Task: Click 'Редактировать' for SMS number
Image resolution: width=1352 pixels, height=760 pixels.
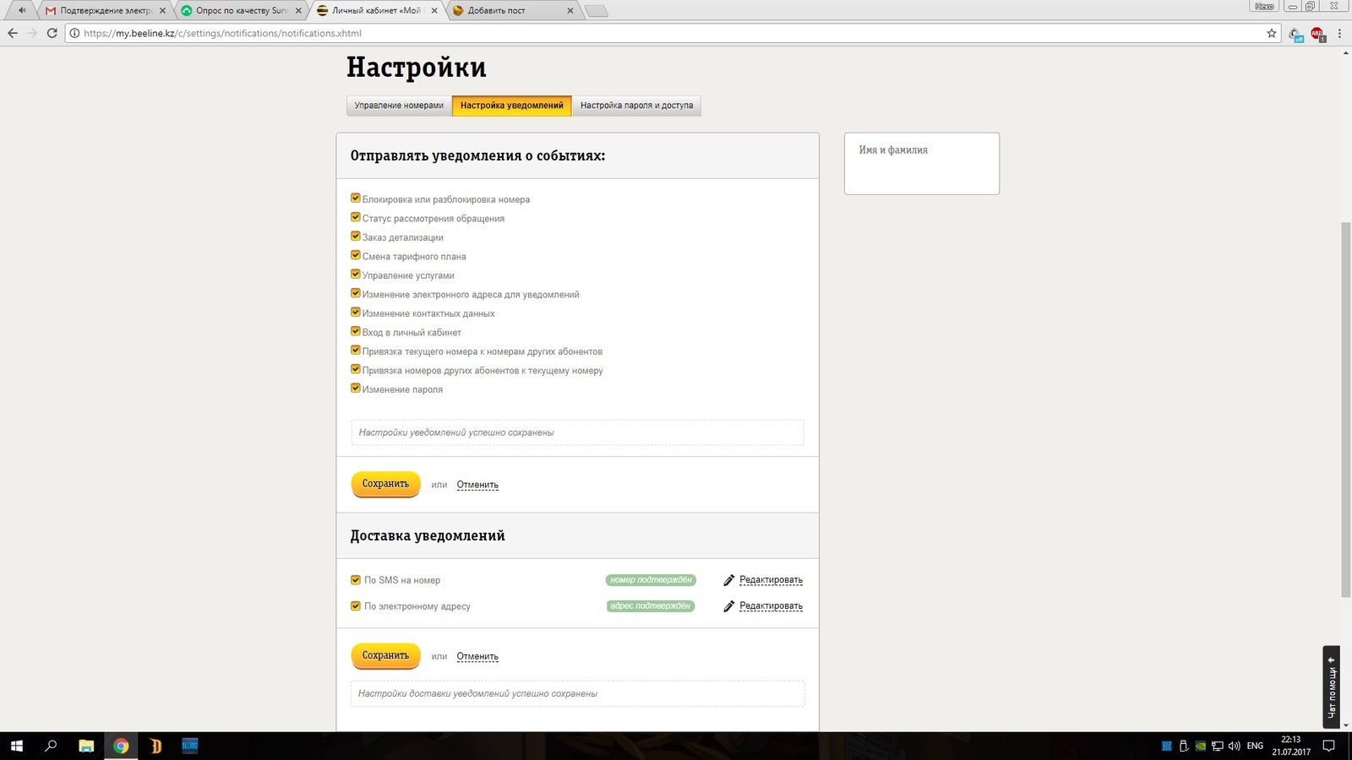Action: [771, 580]
